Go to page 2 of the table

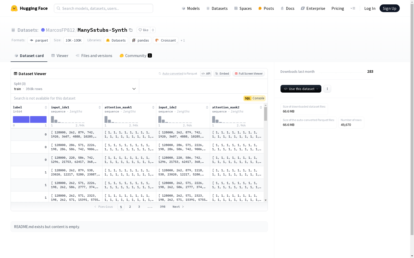tap(130, 207)
